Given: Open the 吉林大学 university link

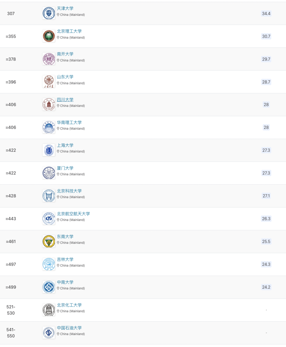Looking at the screenshot, I should pyautogui.click(x=65, y=259).
